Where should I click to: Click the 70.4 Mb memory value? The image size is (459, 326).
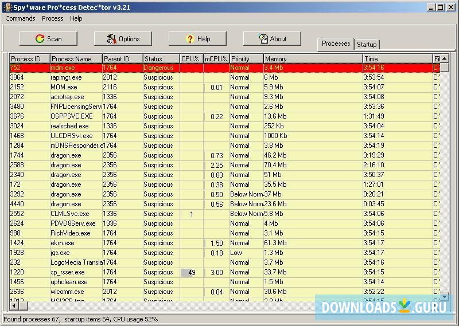[x=275, y=165]
